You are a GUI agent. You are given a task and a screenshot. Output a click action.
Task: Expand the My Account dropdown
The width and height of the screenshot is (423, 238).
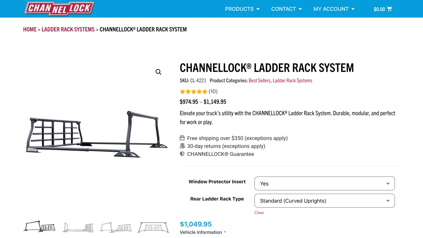[353, 9]
